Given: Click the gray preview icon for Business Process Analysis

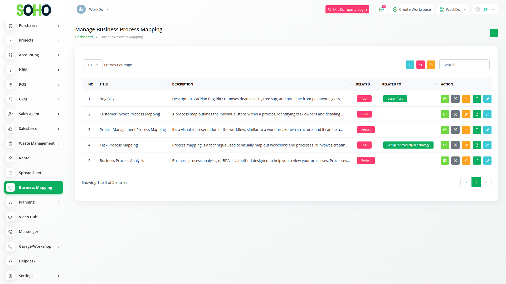Looking at the screenshot, I should click(455, 161).
